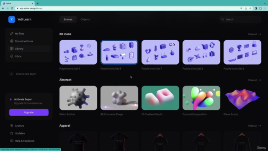Click the plus icon for Create new team
The image size is (268, 151).
(11, 74)
